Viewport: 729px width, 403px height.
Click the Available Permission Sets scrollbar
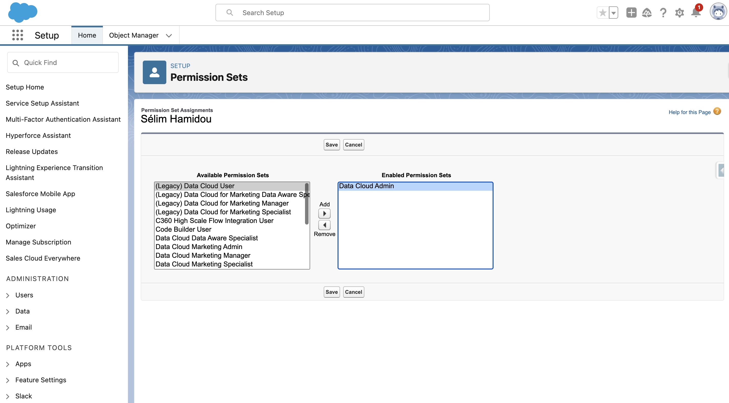click(307, 204)
